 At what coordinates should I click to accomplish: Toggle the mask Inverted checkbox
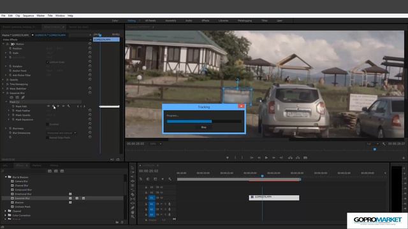47,124
